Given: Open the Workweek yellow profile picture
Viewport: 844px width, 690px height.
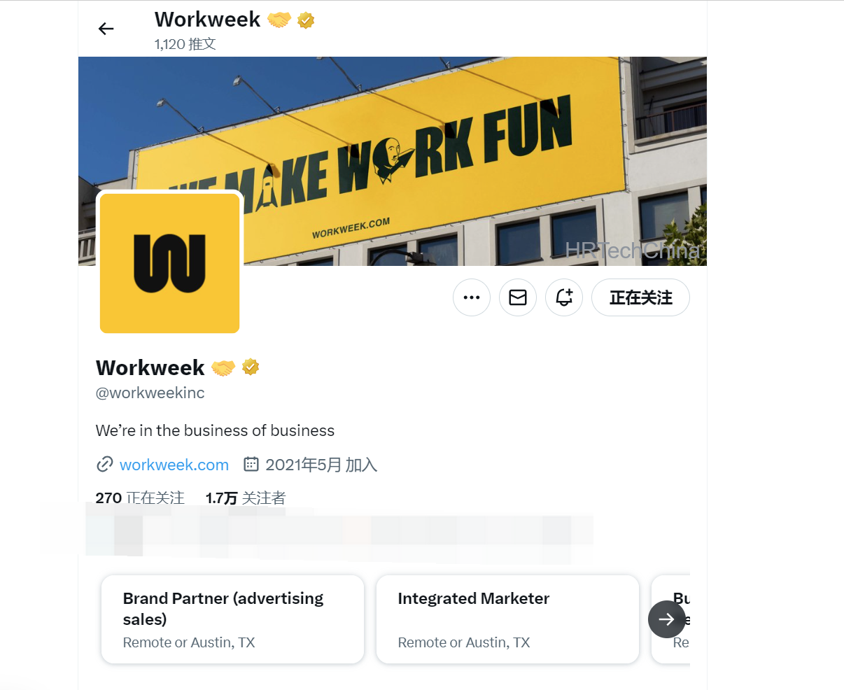Looking at the screenshot, I should click(170, 263).
